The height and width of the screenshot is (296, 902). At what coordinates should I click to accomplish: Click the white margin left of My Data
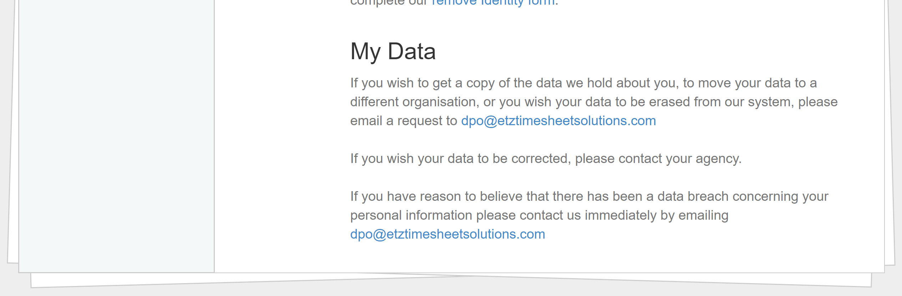click(x=282, y=52)
